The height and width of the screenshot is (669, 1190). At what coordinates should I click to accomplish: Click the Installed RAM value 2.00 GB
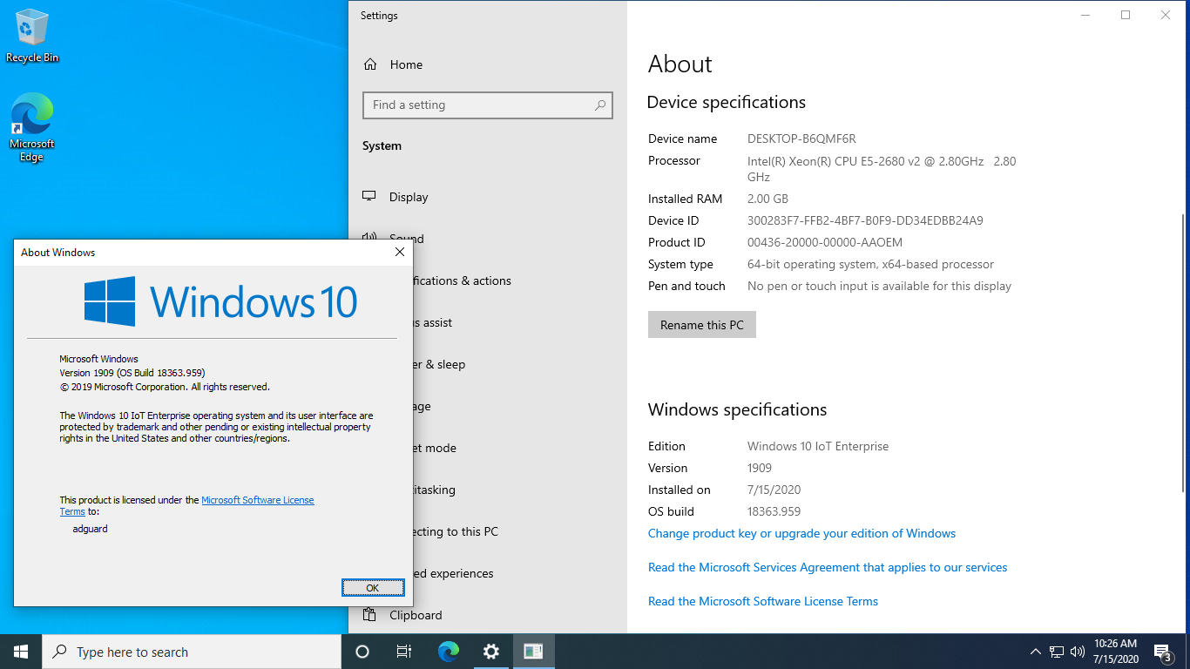click(767, 199)
